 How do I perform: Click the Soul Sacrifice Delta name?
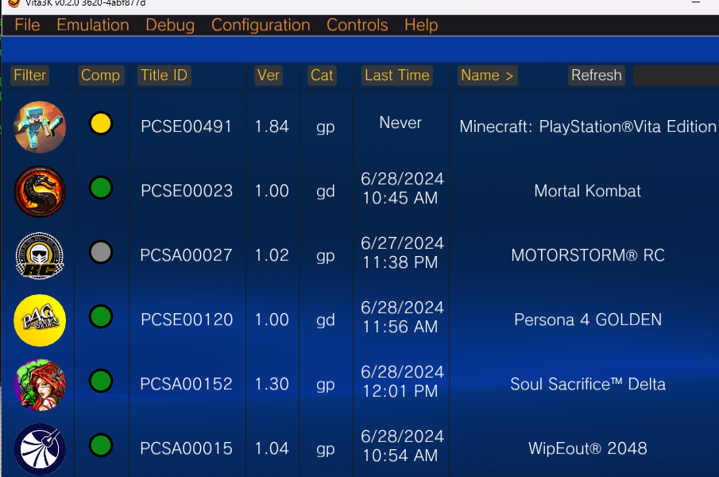[x=588, y=384]
